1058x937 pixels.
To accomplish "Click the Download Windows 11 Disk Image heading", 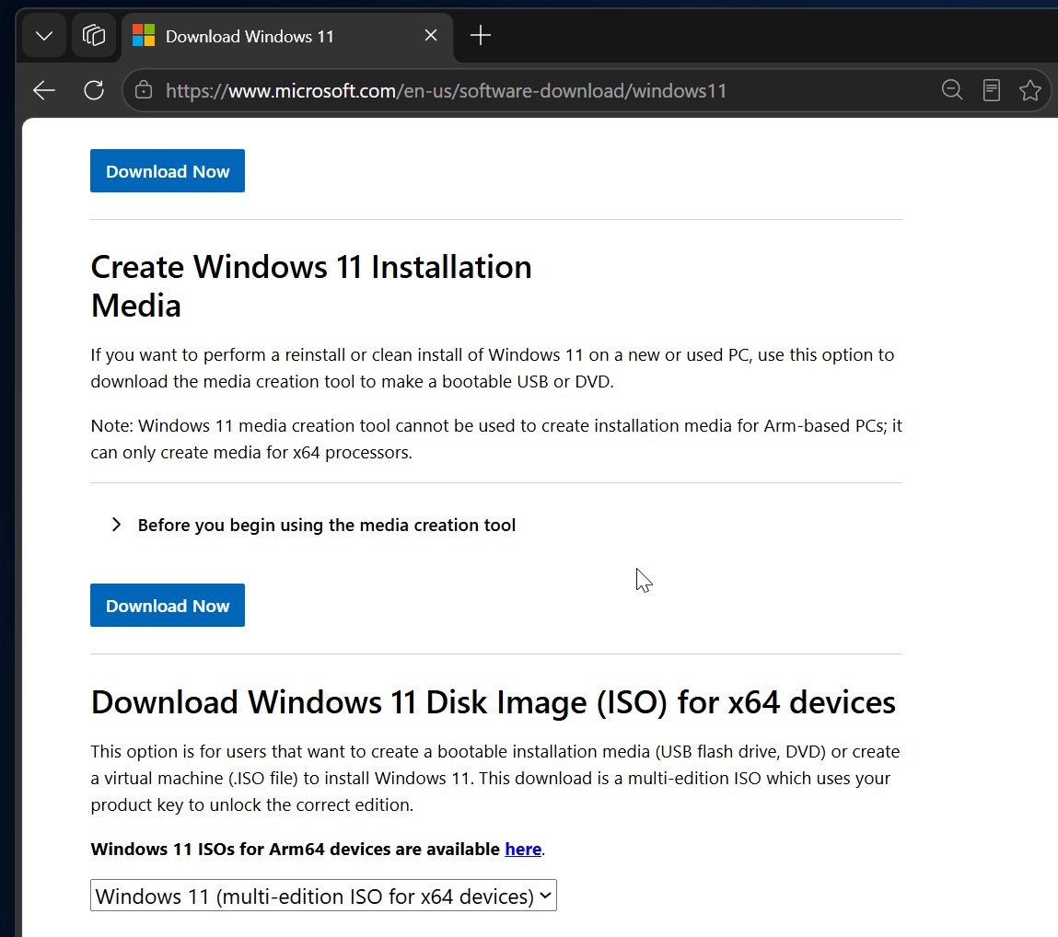I will [494, 703].
